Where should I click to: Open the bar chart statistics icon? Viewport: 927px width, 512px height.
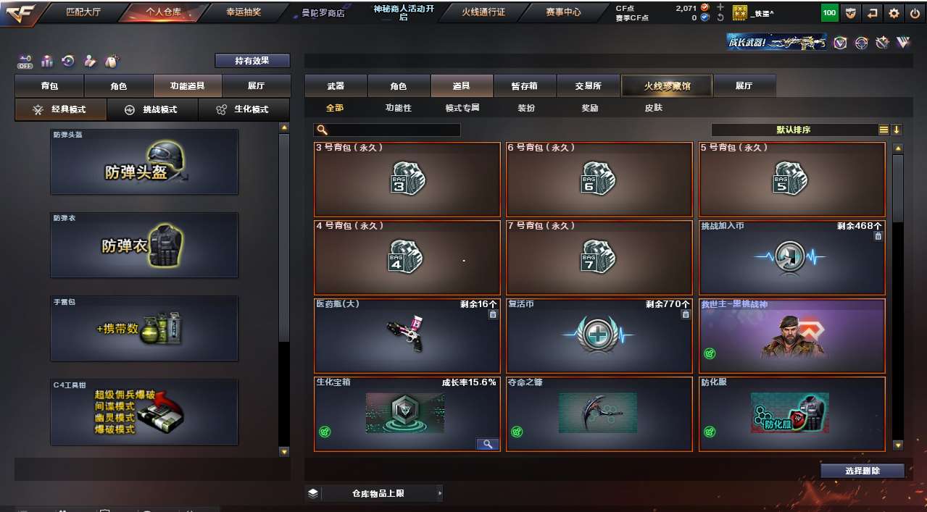point(47,61)
